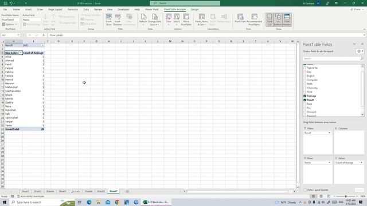
Task: Open the Name field dropdown in Rows area
Action: (330, 163)
